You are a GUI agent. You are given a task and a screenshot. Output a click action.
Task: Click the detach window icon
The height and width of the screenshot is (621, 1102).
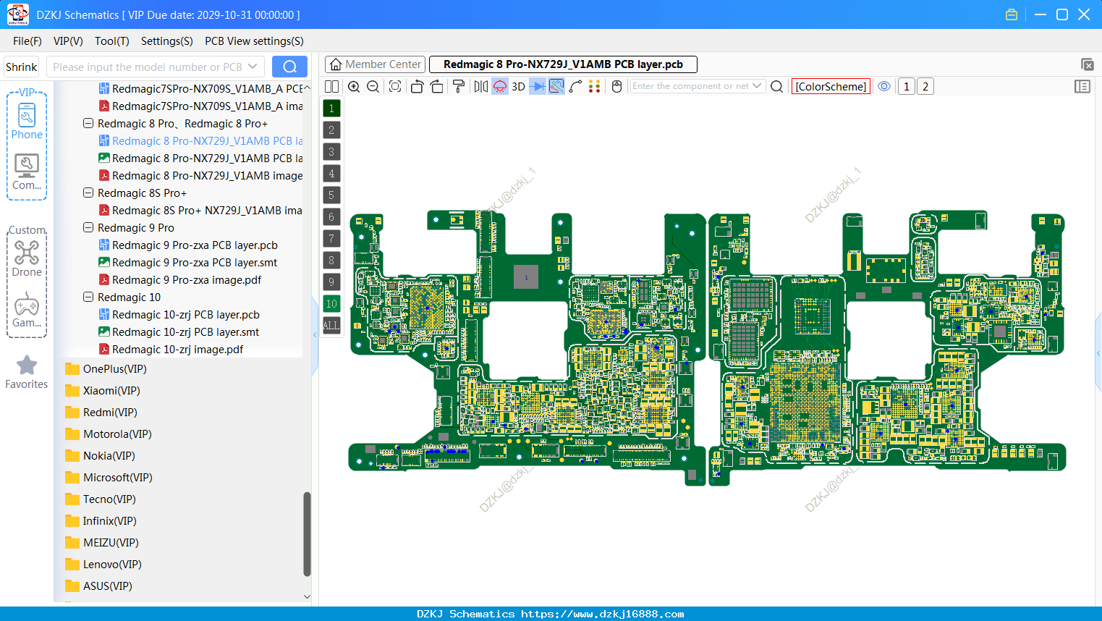pyautogui.click(x=1087, y=64)
